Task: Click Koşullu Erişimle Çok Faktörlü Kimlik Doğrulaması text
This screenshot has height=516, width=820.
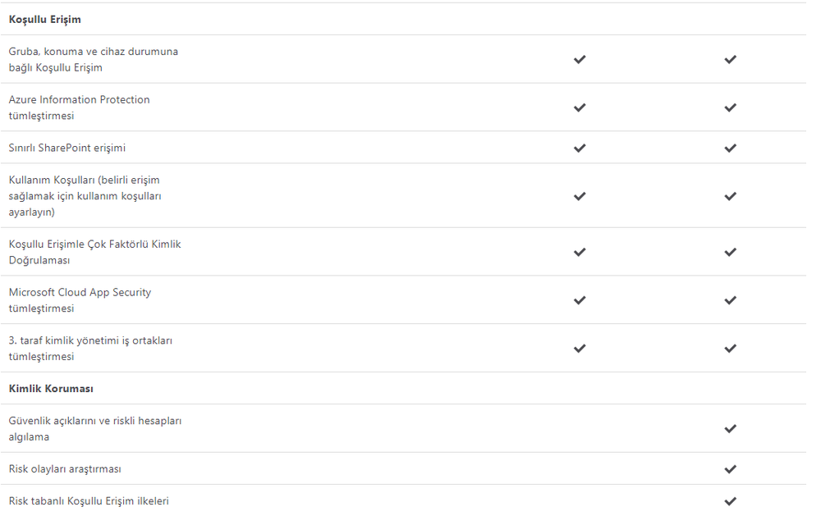Action: (94, 252)
